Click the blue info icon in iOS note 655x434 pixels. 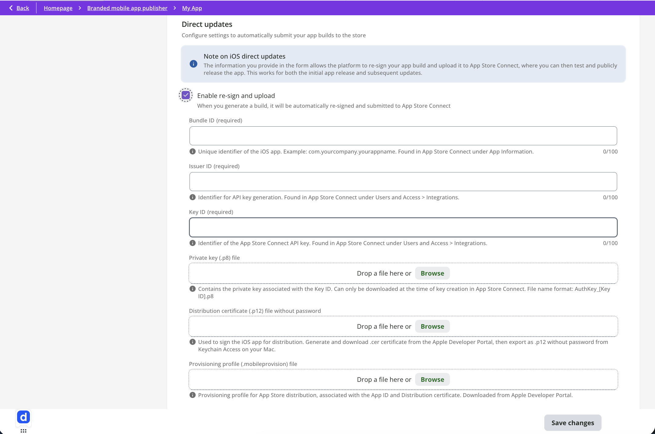[193, 64]
